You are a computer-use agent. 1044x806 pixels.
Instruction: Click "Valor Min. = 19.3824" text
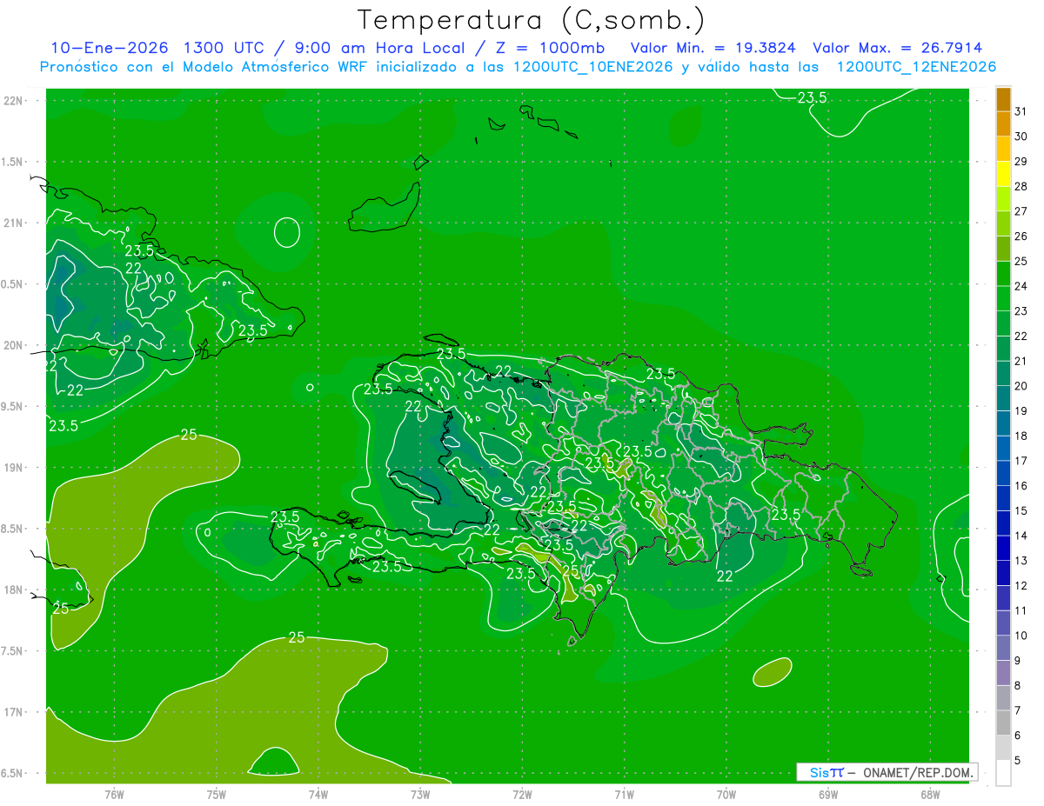coord(713,48)
